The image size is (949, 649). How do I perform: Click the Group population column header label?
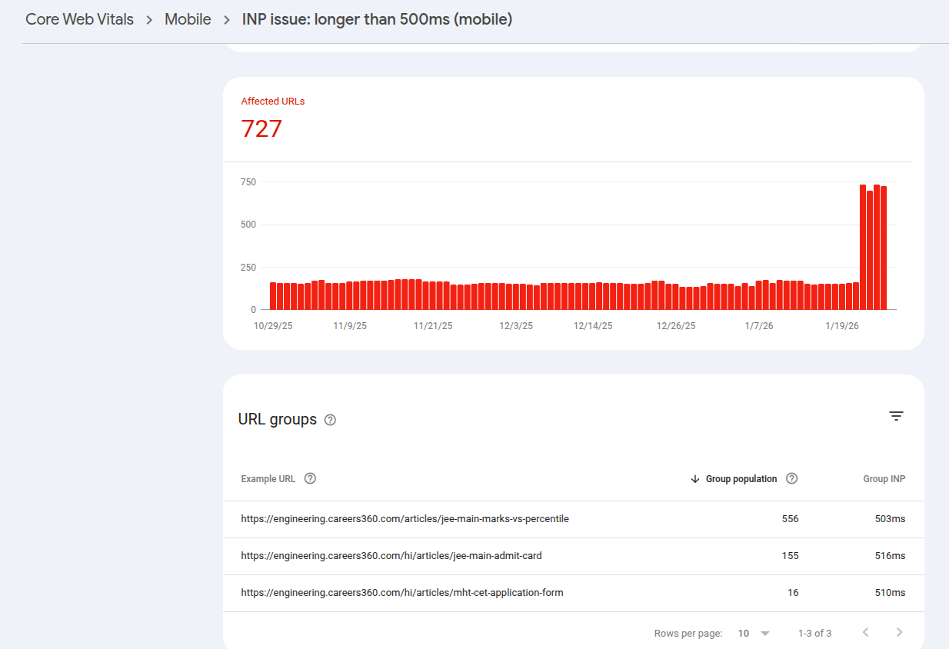(x=741, y=478)
